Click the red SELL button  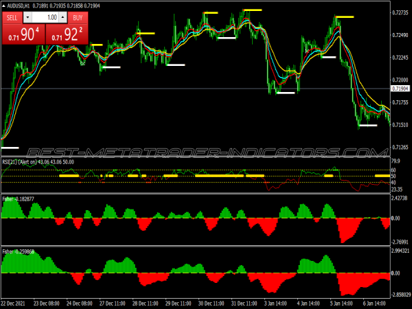pos(12,18)
